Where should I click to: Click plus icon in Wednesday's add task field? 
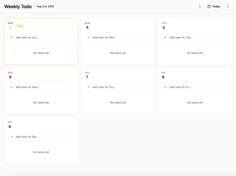[11, 87]
